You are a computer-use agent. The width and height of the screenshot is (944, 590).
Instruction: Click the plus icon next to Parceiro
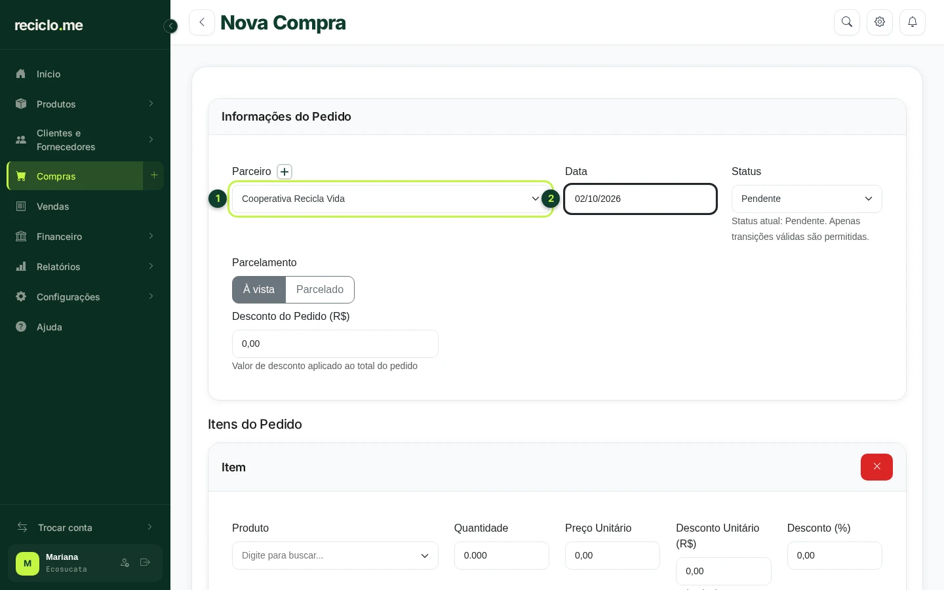[285, 172]
